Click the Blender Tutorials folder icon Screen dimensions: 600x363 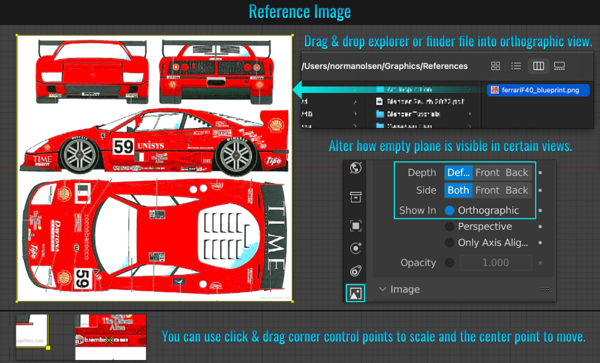click(x=380, y=114)
